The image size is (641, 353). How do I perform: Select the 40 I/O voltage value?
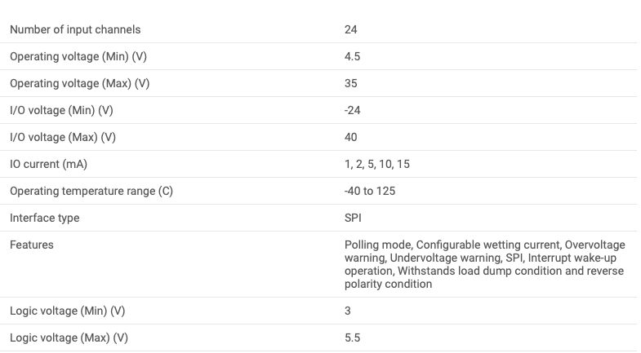pyautogui.click(x=351, y=138)
